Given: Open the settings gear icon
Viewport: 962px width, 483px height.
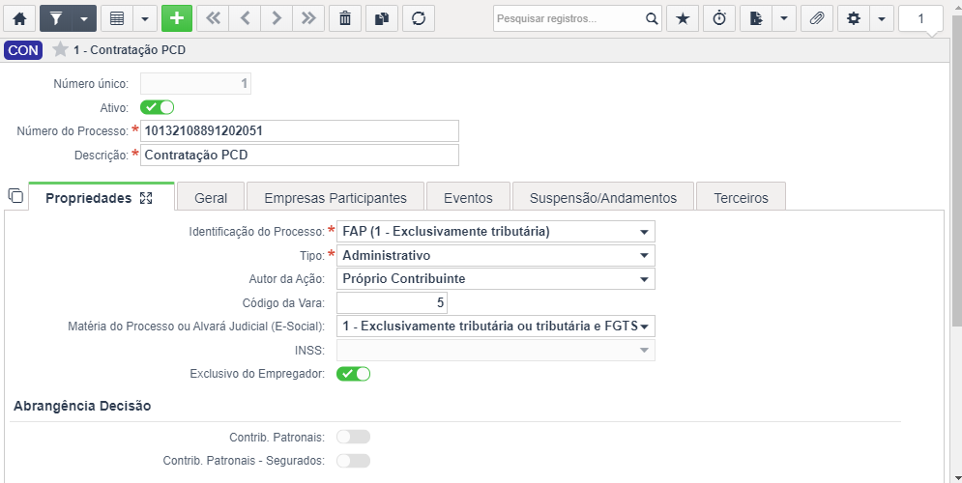Looking at the screenshot, I should [854, 18].
